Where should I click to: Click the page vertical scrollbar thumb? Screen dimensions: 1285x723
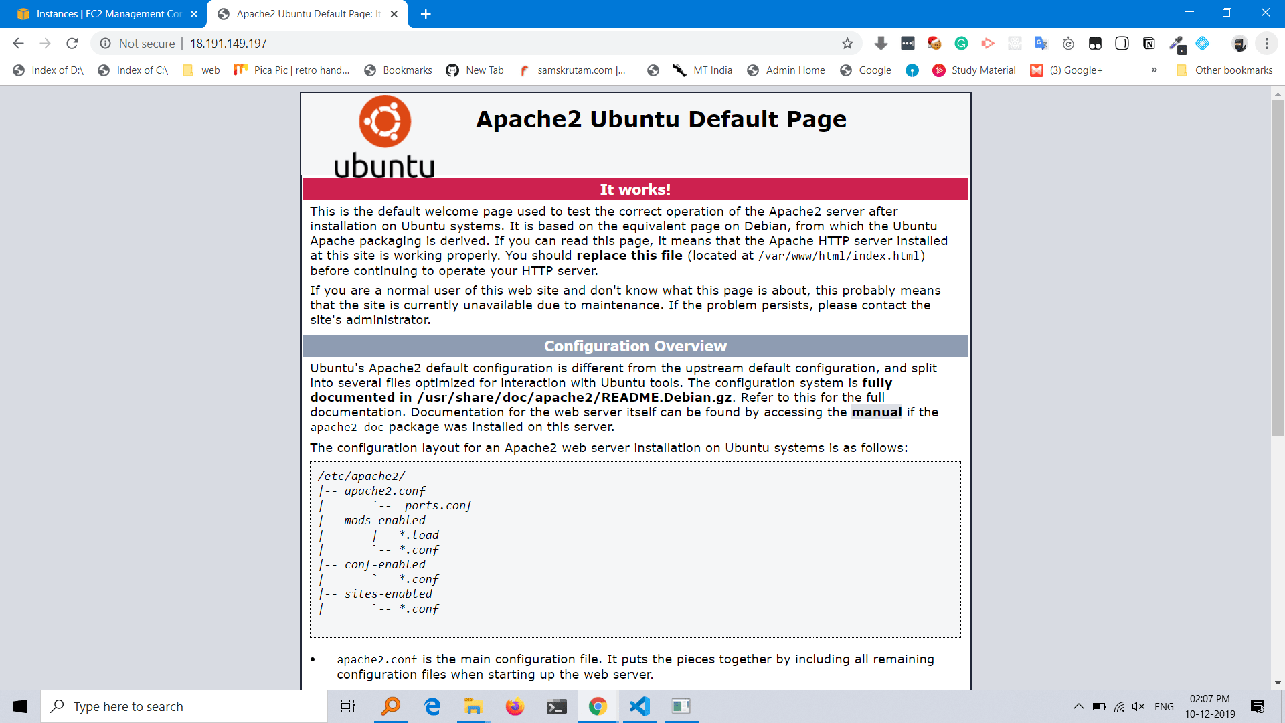click(x=1278, y=268)
